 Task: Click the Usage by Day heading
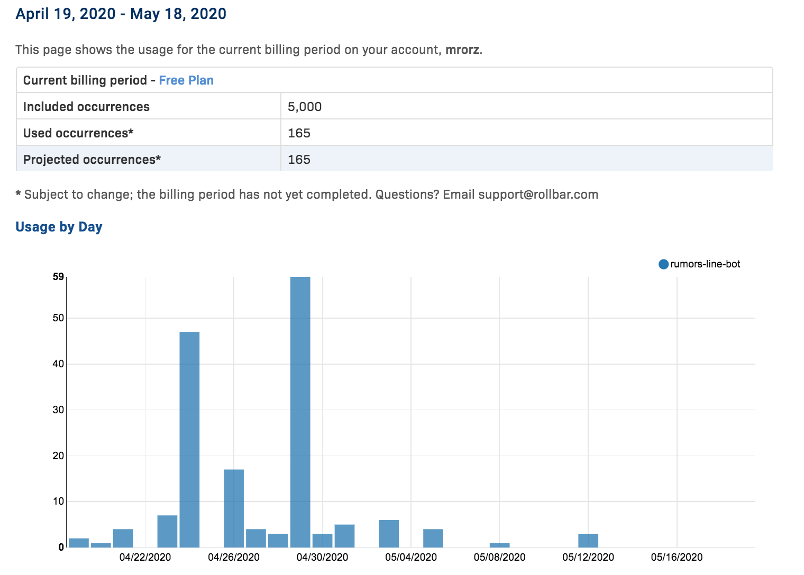point(59,227)
